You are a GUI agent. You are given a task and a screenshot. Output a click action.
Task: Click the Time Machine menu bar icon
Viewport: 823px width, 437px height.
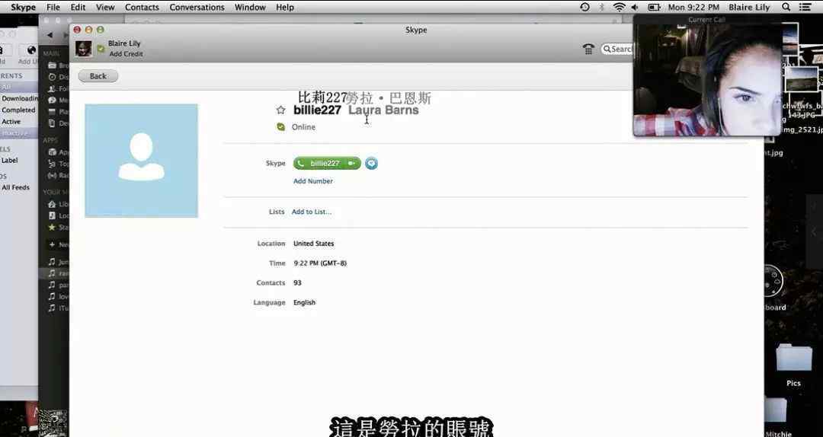point(584,8)
